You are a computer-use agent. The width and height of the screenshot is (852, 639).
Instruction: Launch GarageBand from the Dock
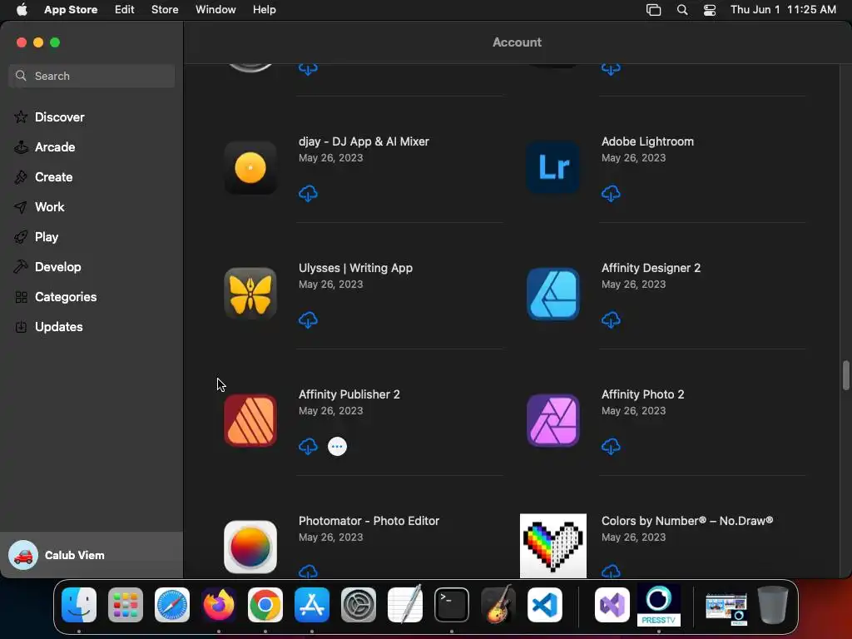tap(498, 605)
